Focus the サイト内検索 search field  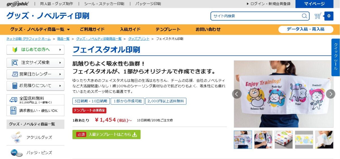[256, 16]
